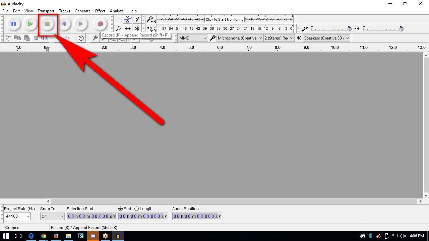Screen dimensions: 429x241
Task: Open the Microphone recording device dropdown
Action: (x=240, y=38)
